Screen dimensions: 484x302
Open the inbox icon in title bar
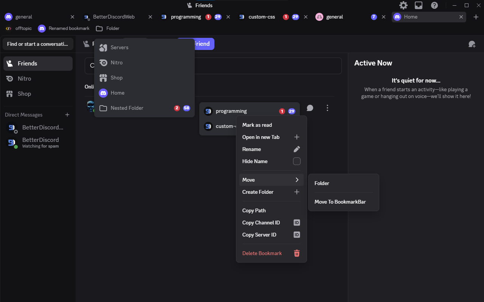(419, 5)
